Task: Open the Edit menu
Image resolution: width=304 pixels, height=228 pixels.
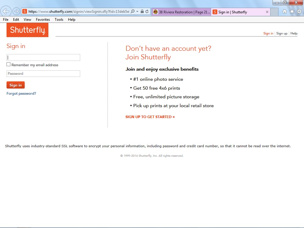Action: pos(16,20)
